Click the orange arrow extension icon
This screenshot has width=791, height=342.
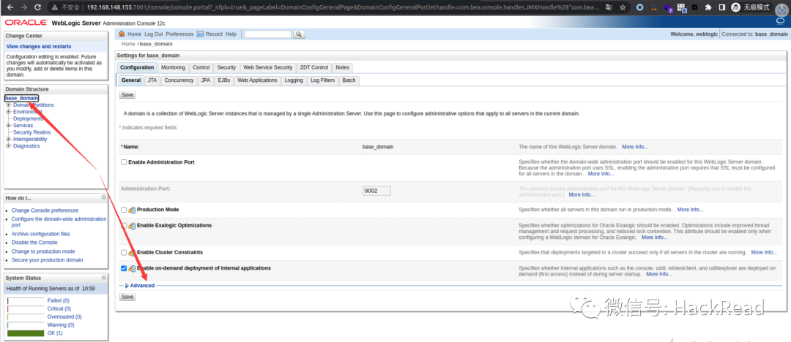coord(654,7)
